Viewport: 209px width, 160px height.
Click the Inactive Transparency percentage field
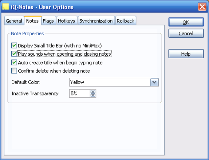[80, 94]
